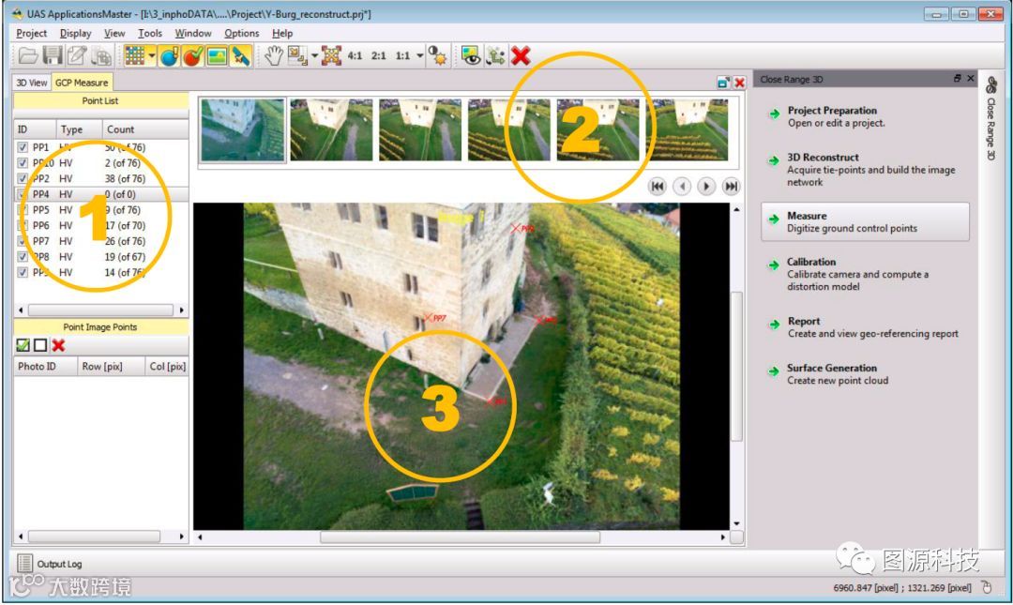Activate the satellite icon tool

(x=241, y=56)
